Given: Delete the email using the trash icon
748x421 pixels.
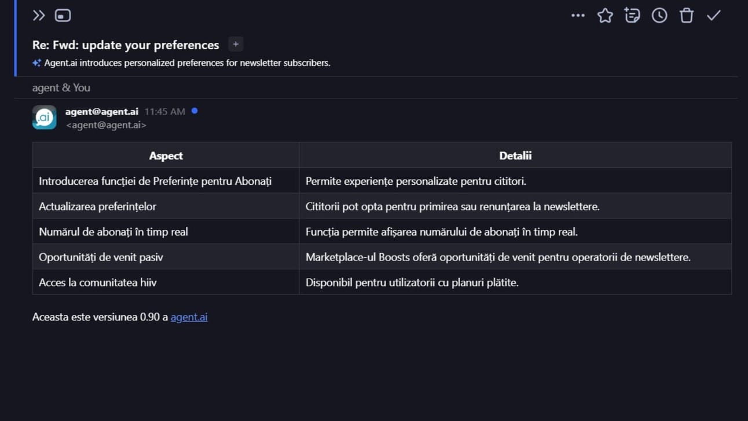Looking at the screenshot, I should point(687,16).
